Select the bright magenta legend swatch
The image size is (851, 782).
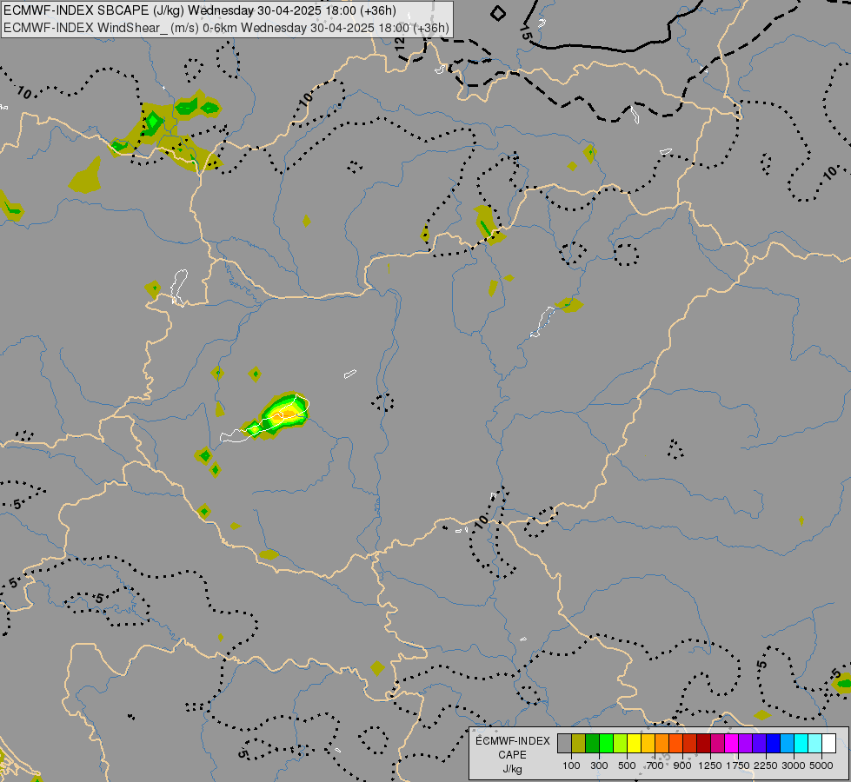click(731, 744)
